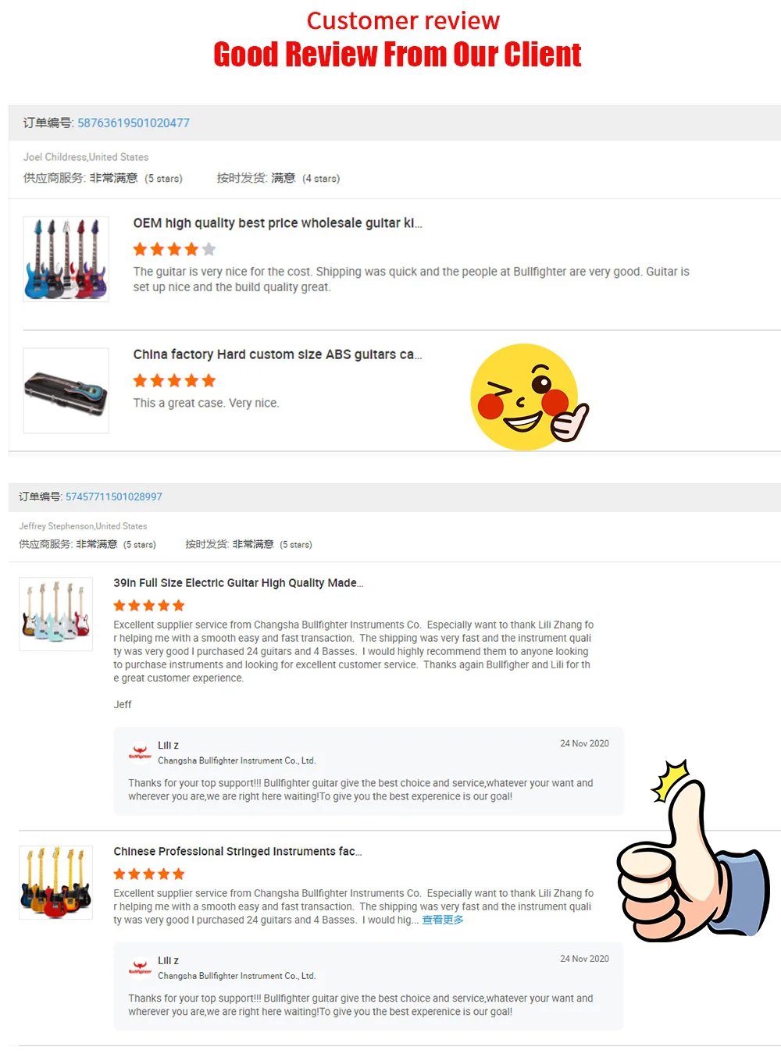Viewport: 781px width, 1061px height.
Task: Click the star rating under 39in Full Size Electric Guitar
Action: coord(149,605)
